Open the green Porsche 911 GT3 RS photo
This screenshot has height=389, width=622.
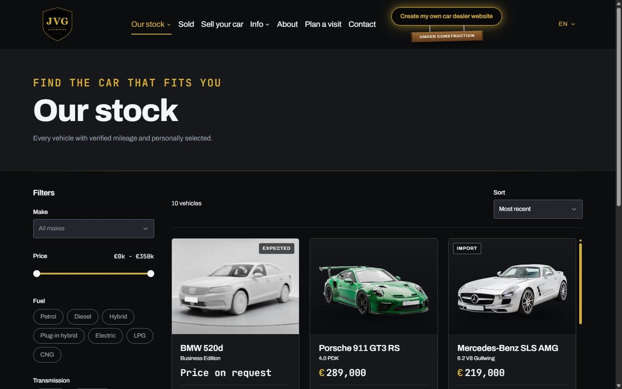pos(374,286)
